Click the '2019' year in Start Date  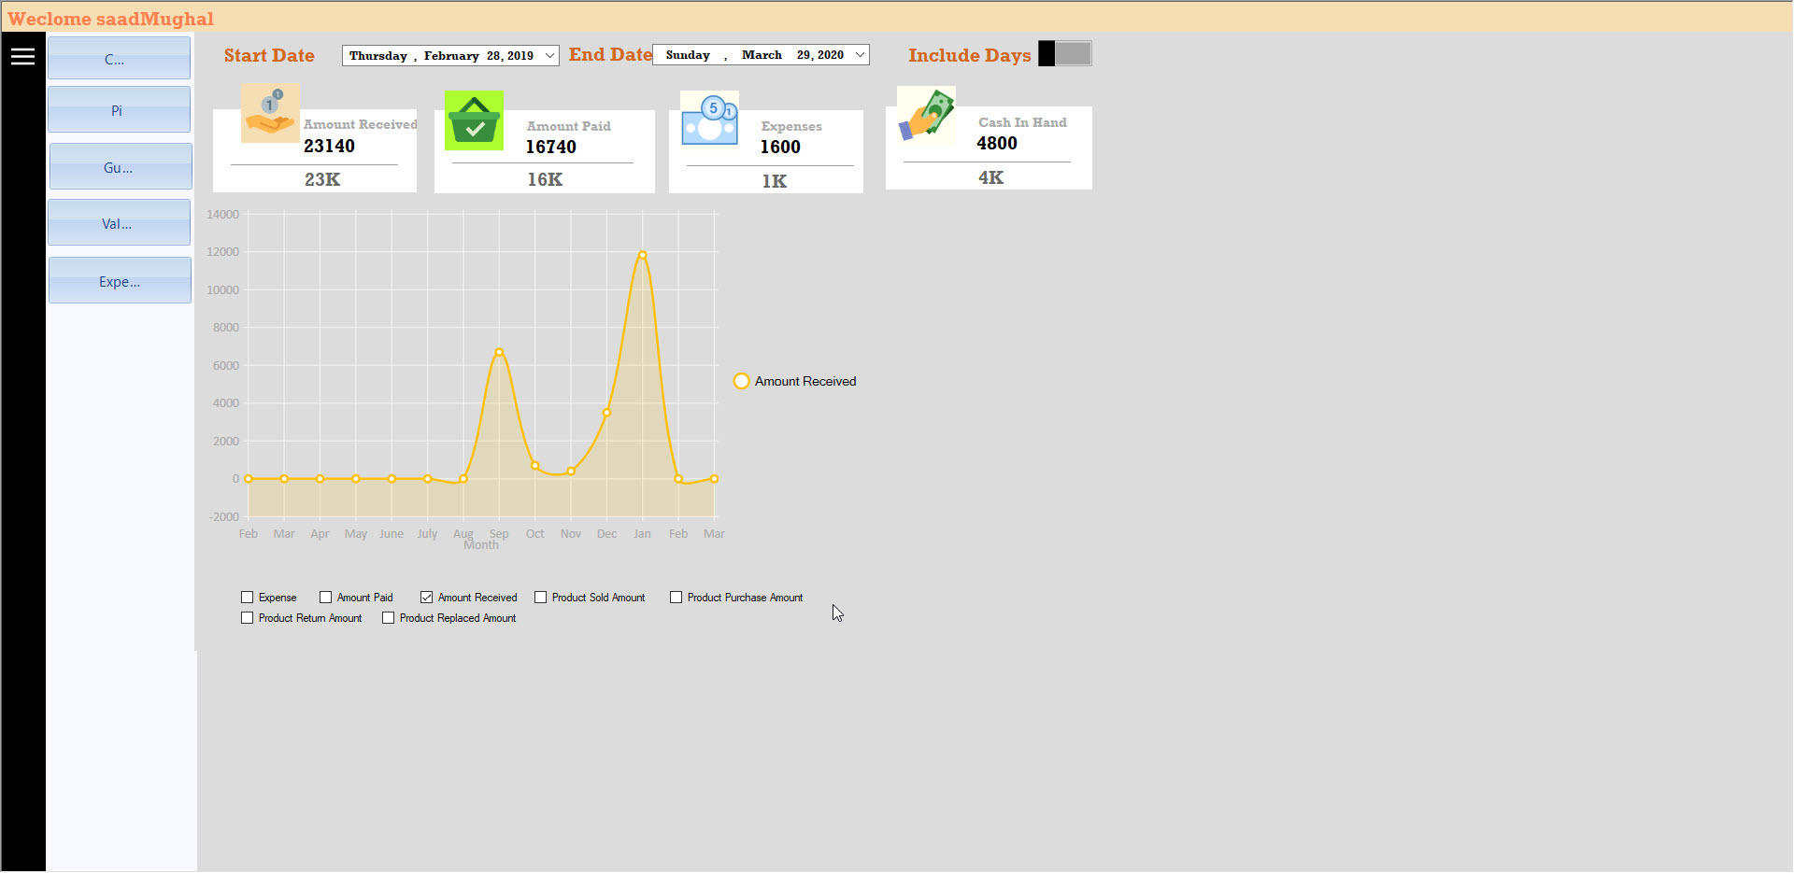pyautogui.click(x=520, y=56)
